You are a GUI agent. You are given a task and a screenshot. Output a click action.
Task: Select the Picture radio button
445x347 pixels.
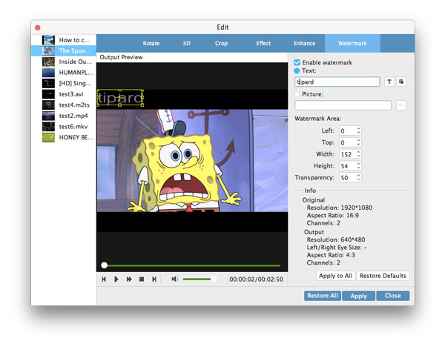pyautogui.click(x=297, y=94)
